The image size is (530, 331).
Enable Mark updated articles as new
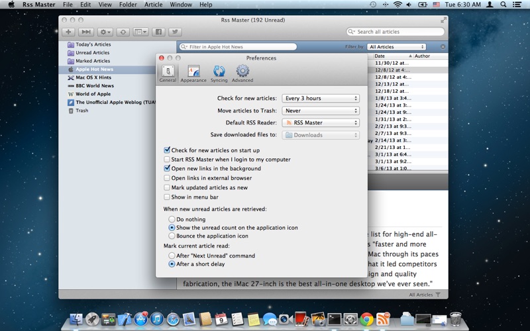167,187
